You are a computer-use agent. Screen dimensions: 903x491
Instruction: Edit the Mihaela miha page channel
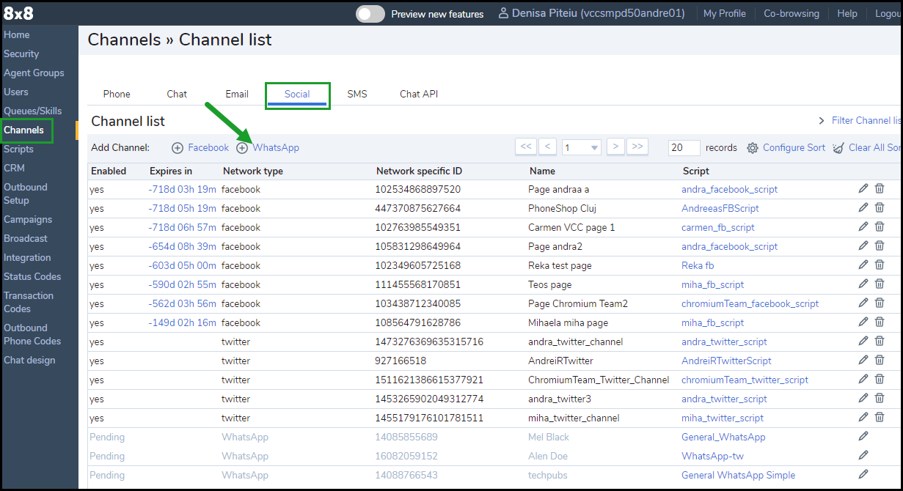(863, 322)
